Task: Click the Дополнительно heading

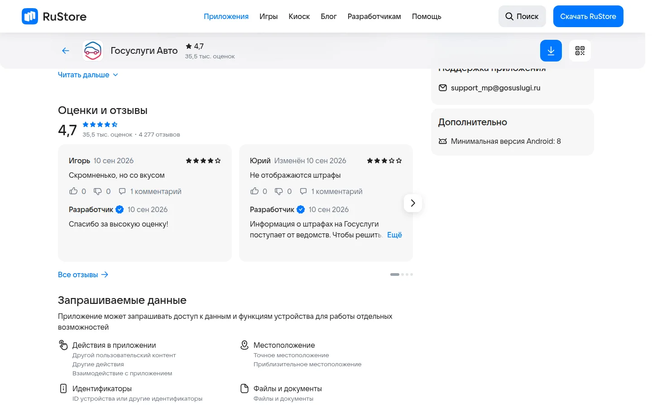Action: pos(473,122)
